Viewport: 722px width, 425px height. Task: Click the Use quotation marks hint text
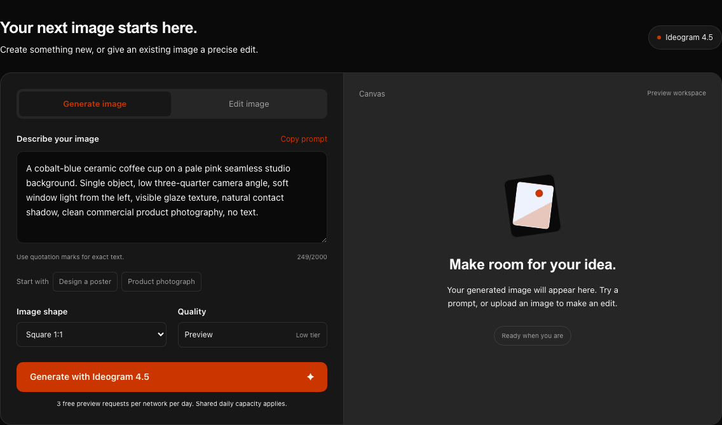coord(70,257)
